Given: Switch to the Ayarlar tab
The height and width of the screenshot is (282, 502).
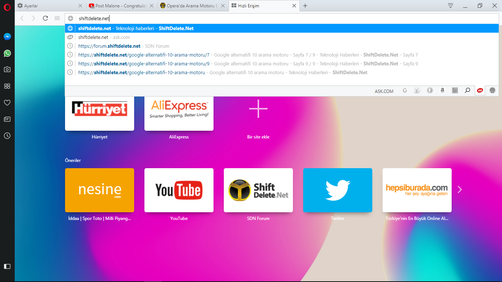Looking at the screenshot, I should point(51,6).
